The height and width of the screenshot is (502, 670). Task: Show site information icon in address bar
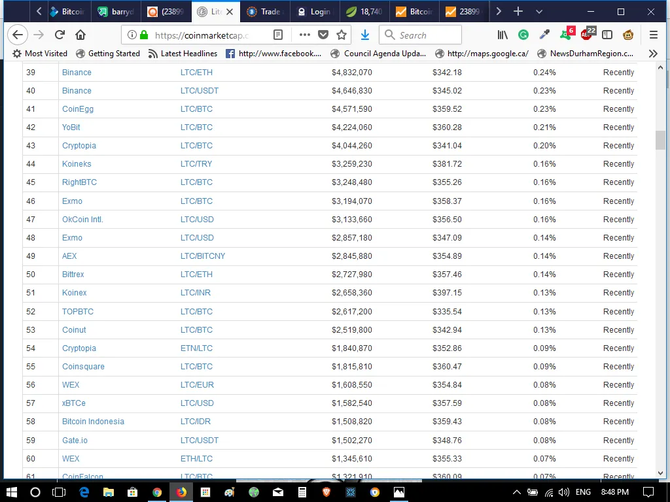coord(132,35)
